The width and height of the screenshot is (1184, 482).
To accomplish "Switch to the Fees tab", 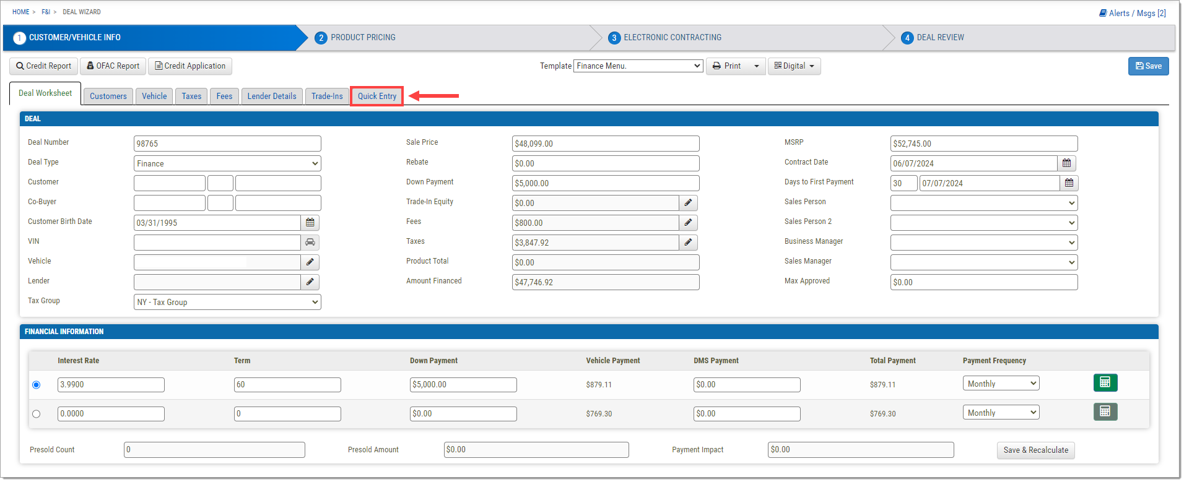I will pos(224,97).
